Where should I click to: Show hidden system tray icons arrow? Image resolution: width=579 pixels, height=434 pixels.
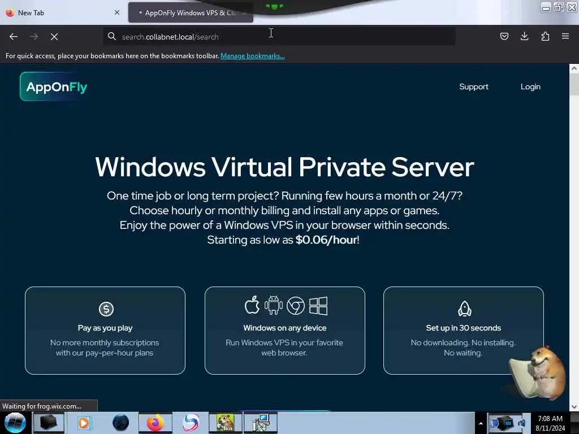[x=481, y=423]
